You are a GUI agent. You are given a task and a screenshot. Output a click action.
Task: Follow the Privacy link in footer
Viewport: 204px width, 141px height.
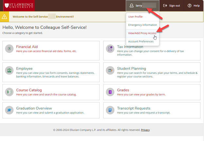(145, 130)
